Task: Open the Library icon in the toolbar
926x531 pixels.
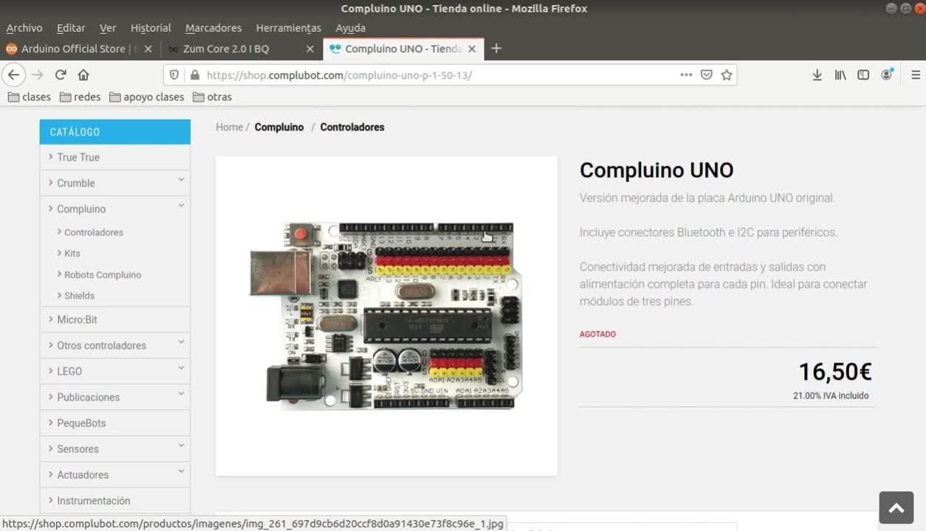Action: pos(840,74)
